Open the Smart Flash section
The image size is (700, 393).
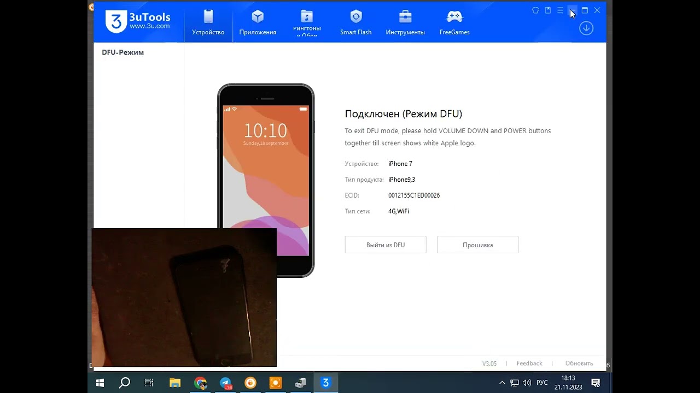[355, 22]
